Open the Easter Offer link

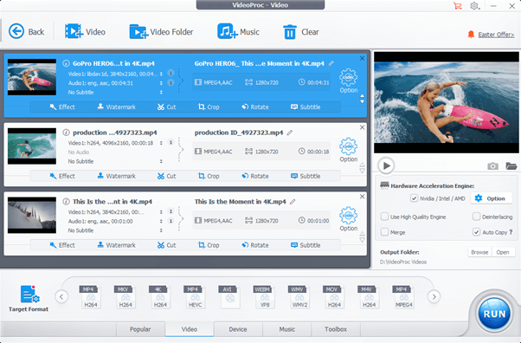(x=496, y=35)
